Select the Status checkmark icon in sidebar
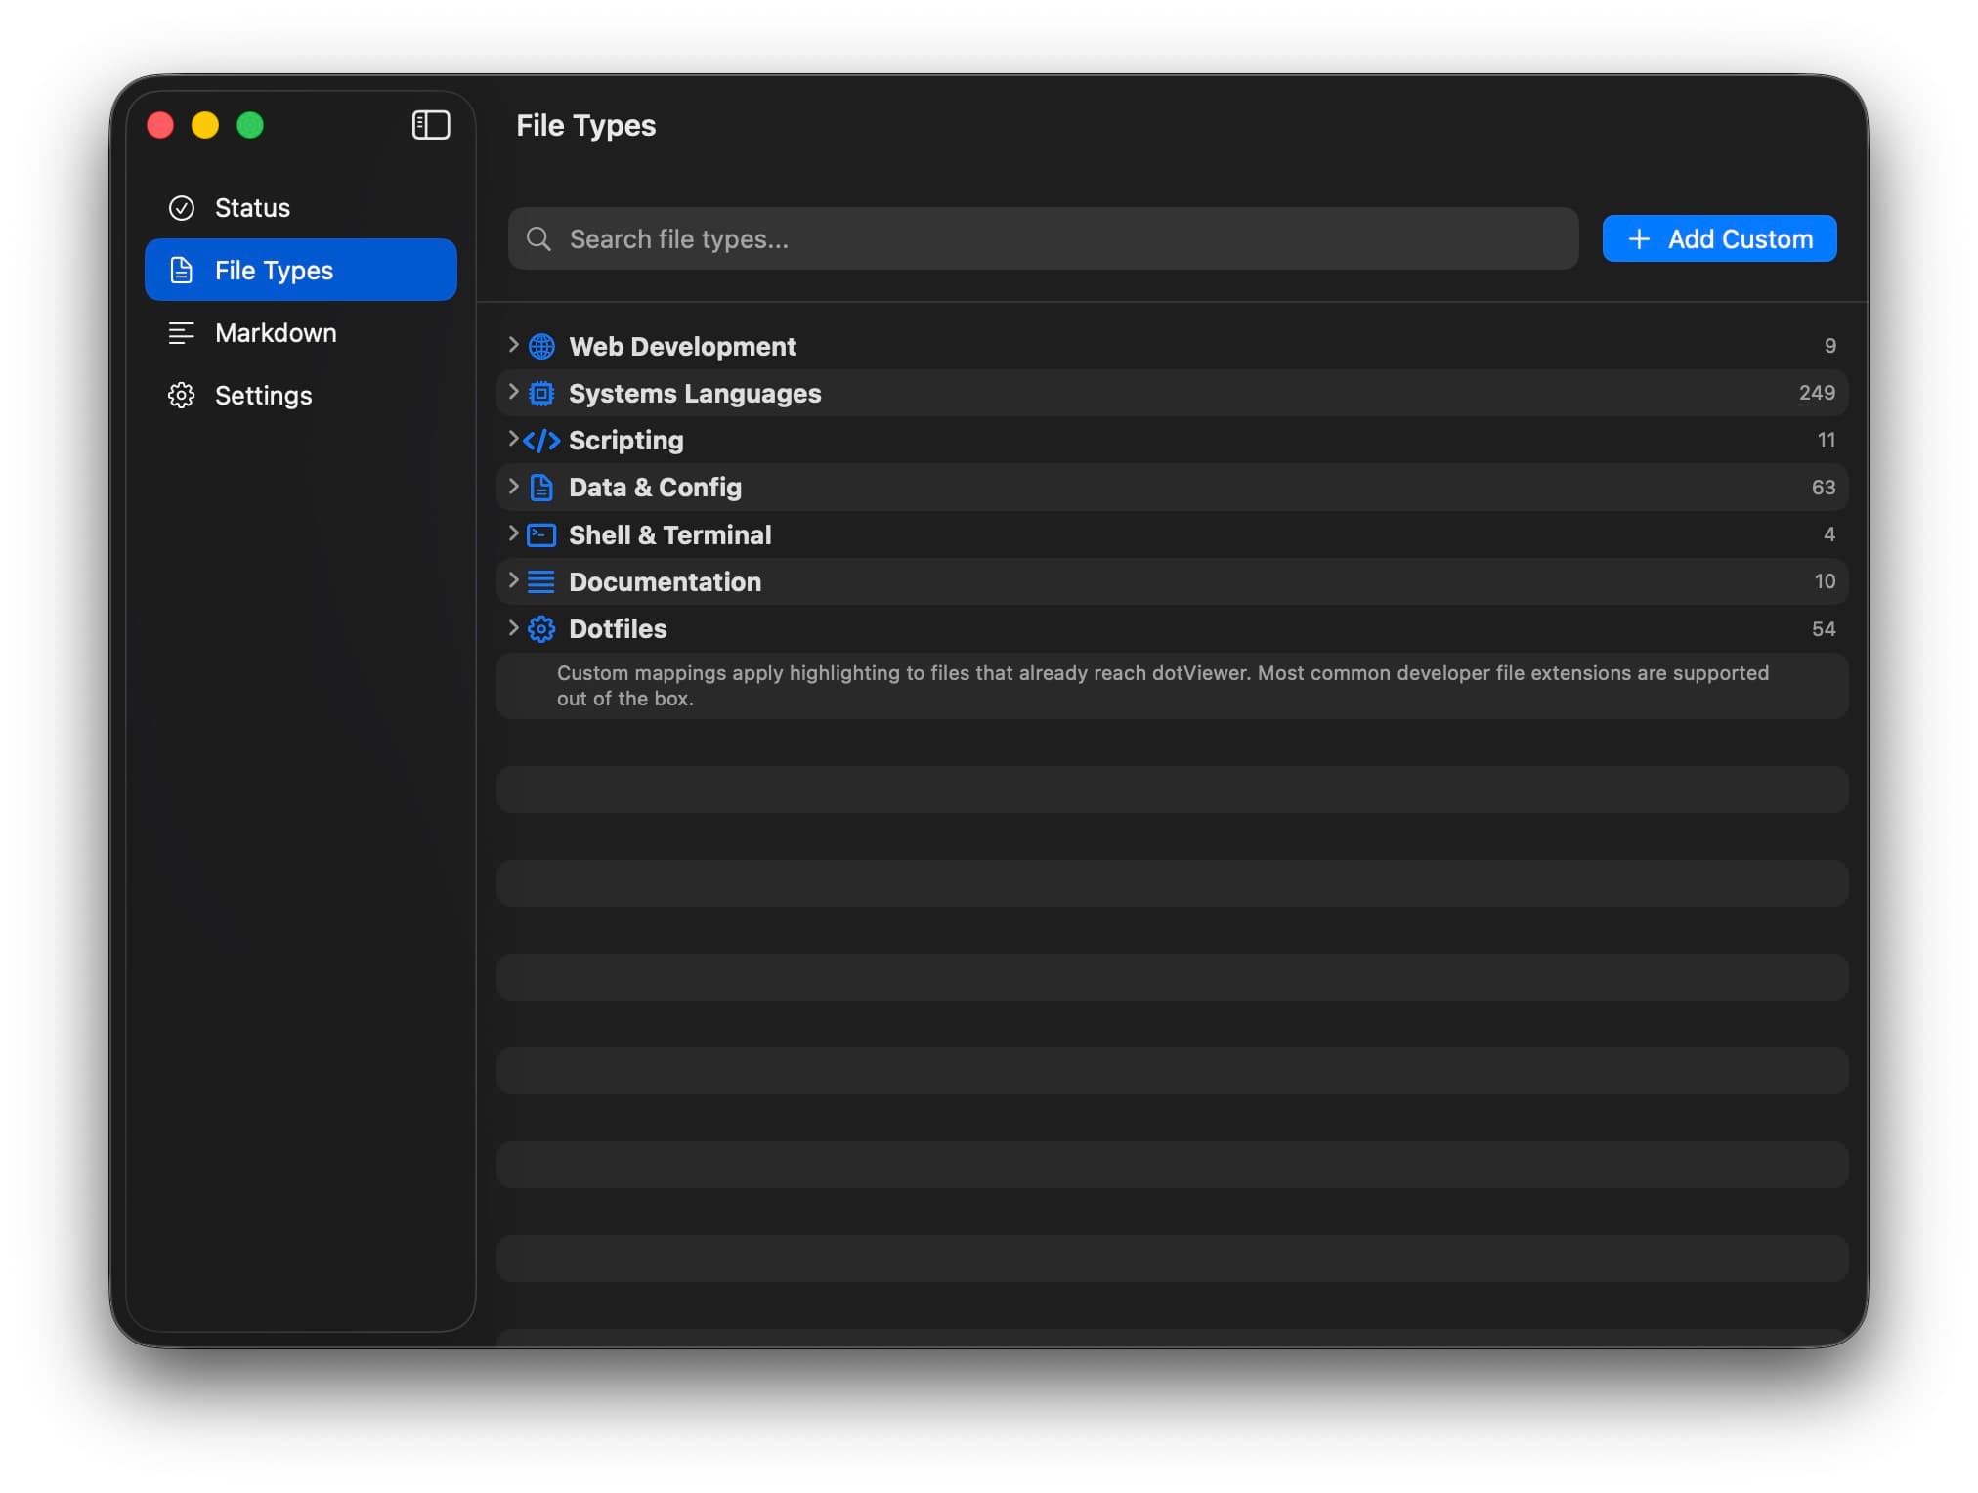 [182, 207]
